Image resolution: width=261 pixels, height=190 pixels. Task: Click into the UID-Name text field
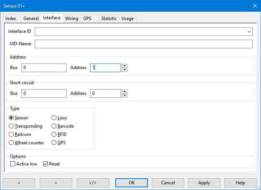[x=143, y=44]
